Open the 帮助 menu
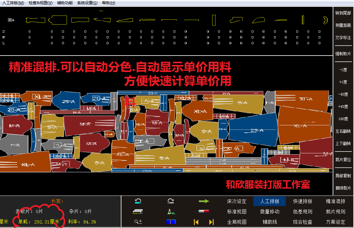 [x=109, y=3]
